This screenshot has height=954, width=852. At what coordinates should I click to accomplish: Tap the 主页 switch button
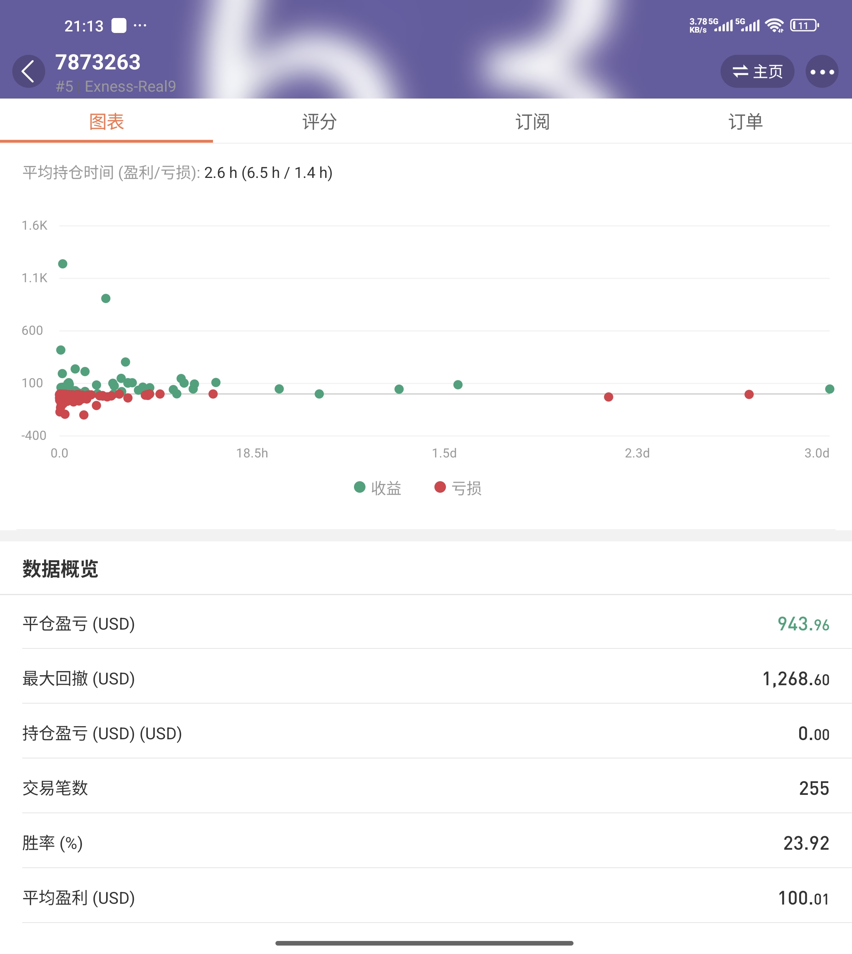[x=757, y=72]
